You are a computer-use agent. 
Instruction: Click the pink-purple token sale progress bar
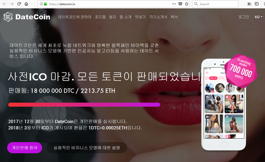click(84, 105)
